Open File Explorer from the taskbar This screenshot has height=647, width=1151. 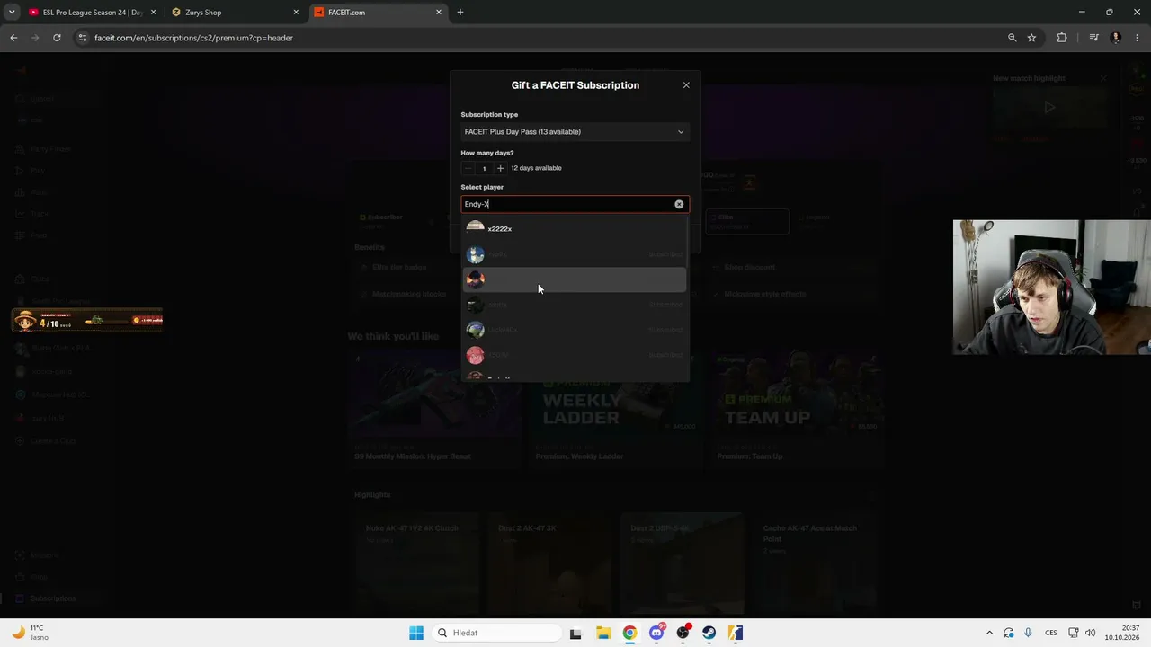(x=602, y=633)
